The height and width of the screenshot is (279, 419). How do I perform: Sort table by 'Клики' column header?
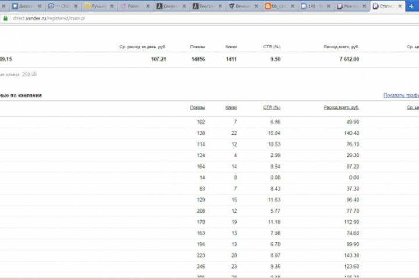click(x=231, y=108)
